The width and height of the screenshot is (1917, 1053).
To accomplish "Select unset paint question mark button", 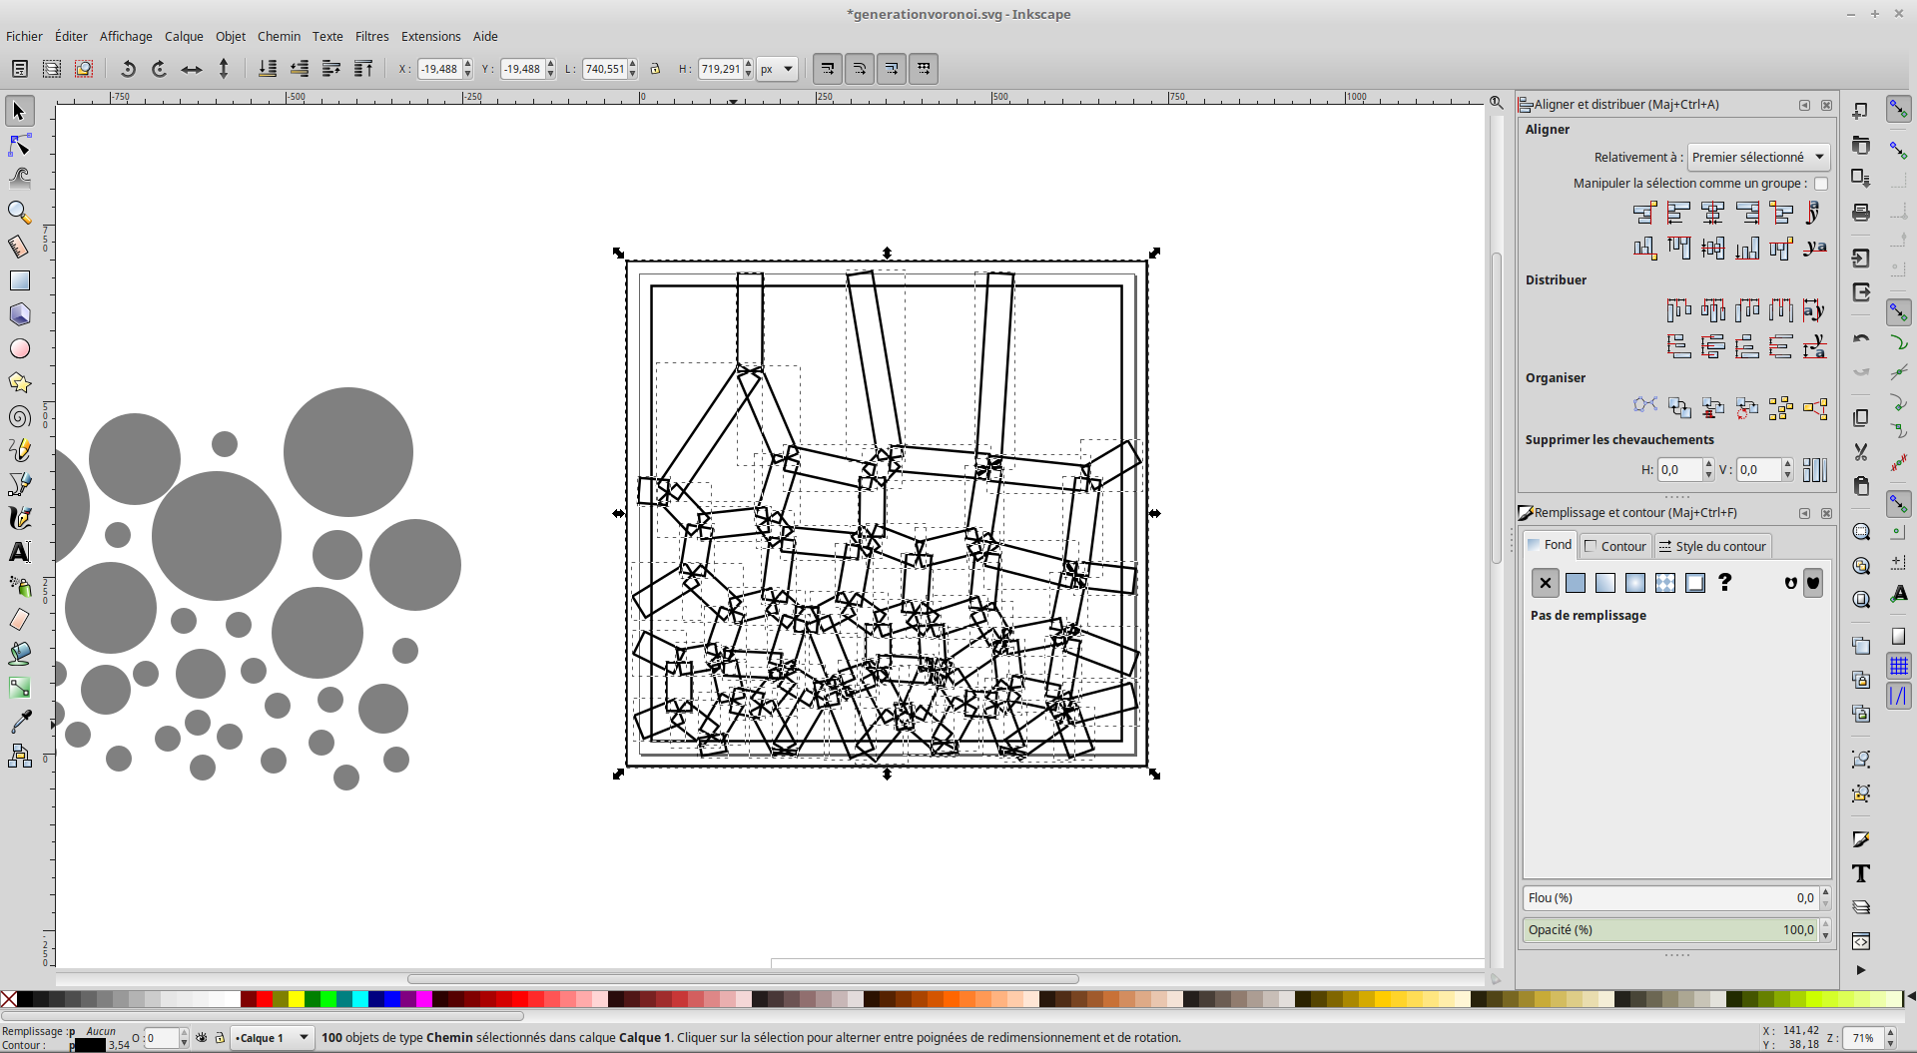I will point(1725,583).
